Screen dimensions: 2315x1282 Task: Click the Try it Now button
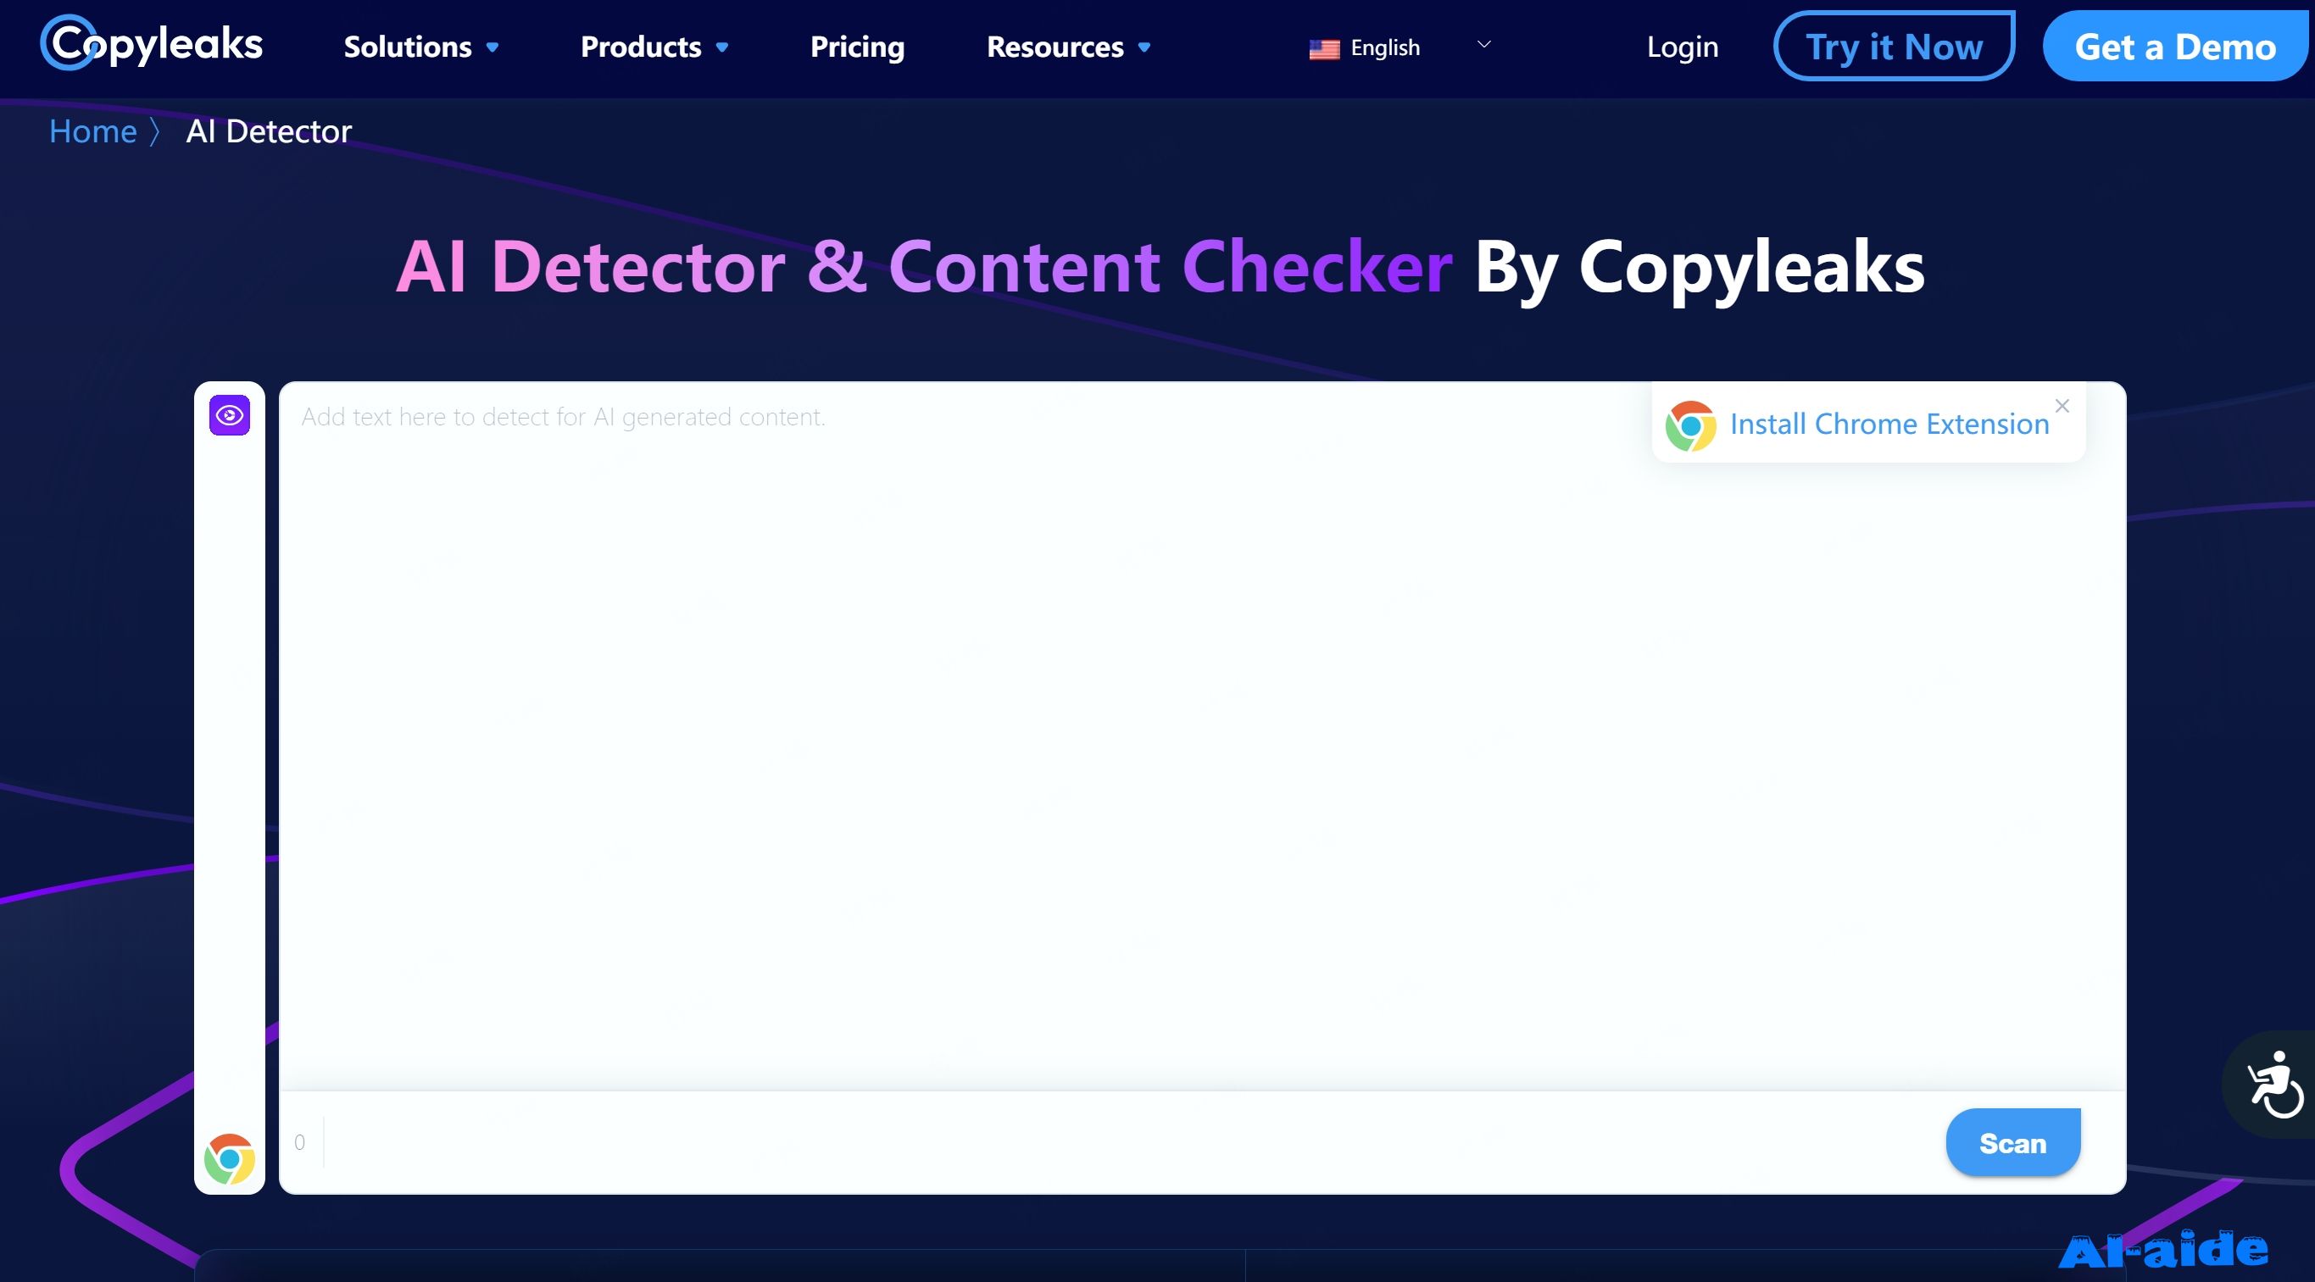[1894, 46]
